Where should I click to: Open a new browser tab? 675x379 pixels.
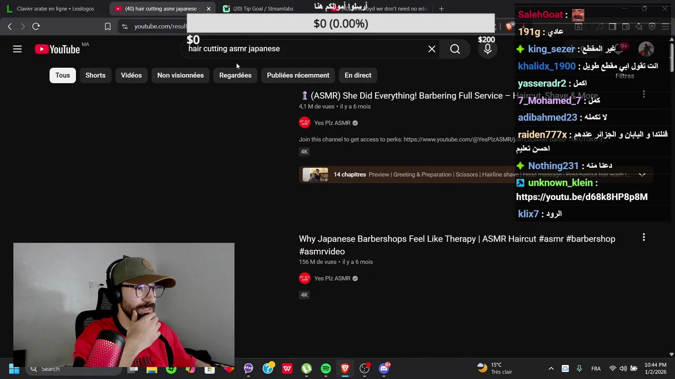[x=441, y=8]
